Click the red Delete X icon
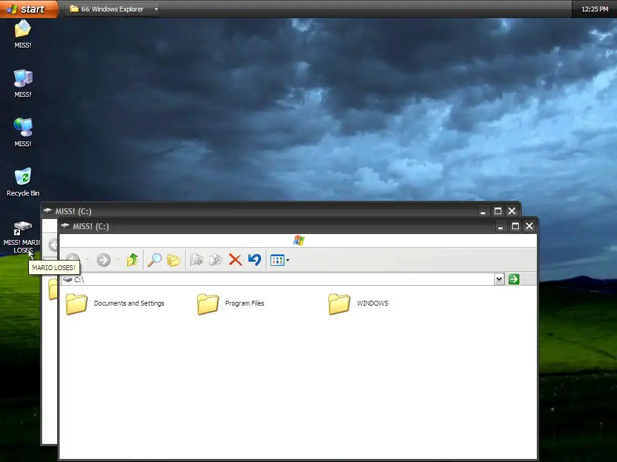Image resolution: width=617 pixels, height=462 pixels. click(x=236, y=260)
